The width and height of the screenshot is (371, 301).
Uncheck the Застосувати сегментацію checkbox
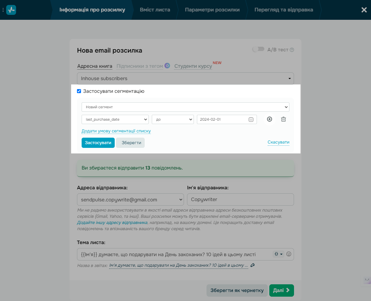point(79,91)
